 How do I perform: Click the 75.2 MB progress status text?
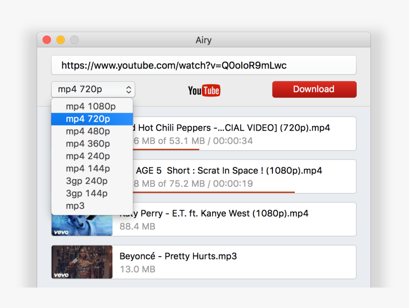tap(193, 183)
